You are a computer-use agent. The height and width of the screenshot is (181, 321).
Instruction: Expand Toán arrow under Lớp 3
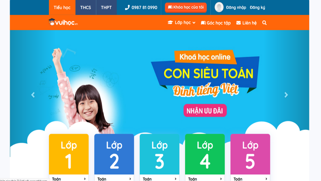pos(176,179)
